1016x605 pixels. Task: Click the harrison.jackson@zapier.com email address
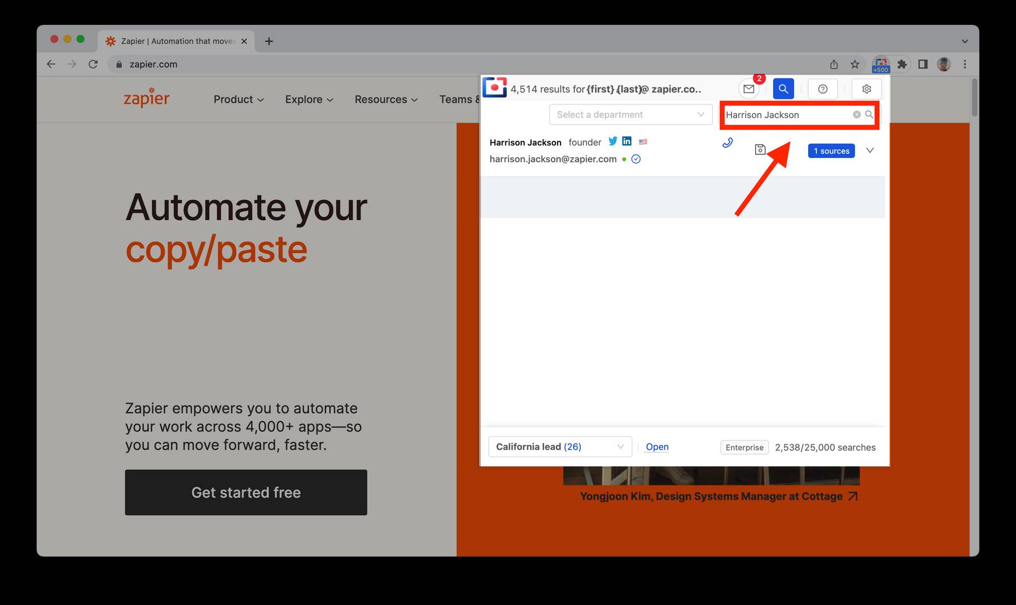coord(553,159)
